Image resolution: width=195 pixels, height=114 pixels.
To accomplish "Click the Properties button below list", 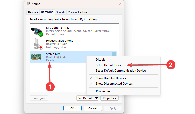I will [109, 98].
